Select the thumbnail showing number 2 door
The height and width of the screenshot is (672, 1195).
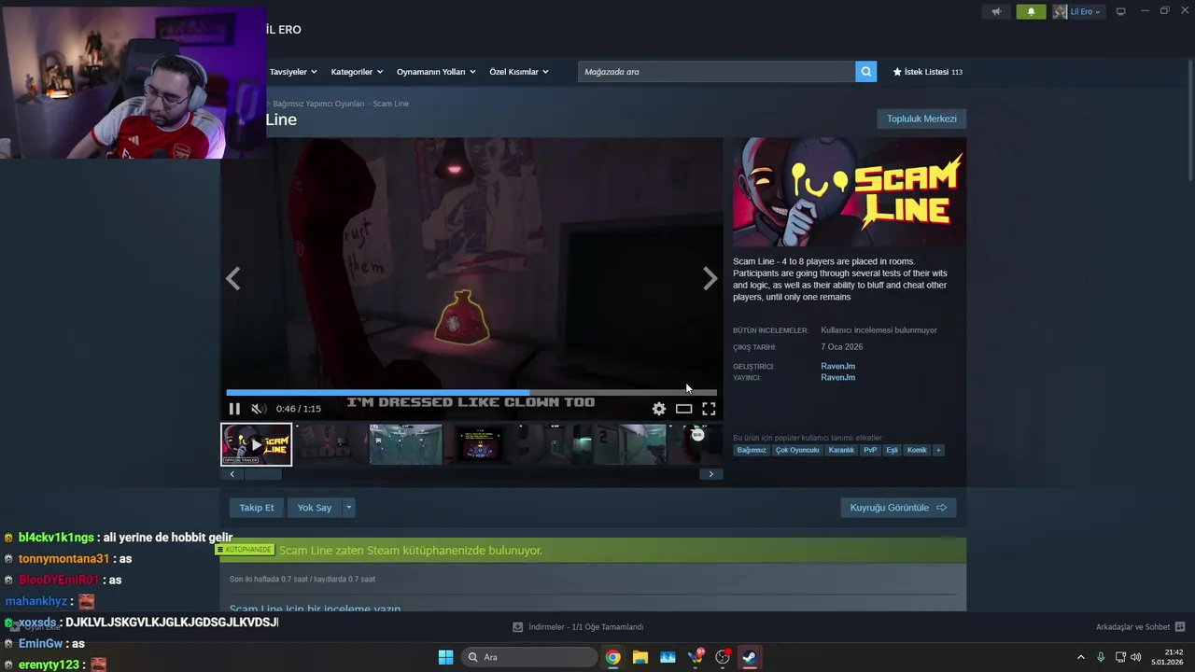point(628,444)
